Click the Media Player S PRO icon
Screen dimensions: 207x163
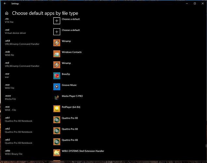[57, 97]
